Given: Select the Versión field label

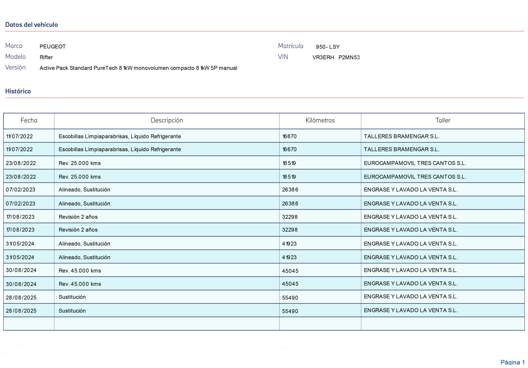Looking at the screenshot, I should click(x=15, y=68).
